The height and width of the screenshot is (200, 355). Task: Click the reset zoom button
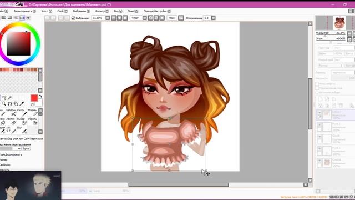tap(125, 18)
